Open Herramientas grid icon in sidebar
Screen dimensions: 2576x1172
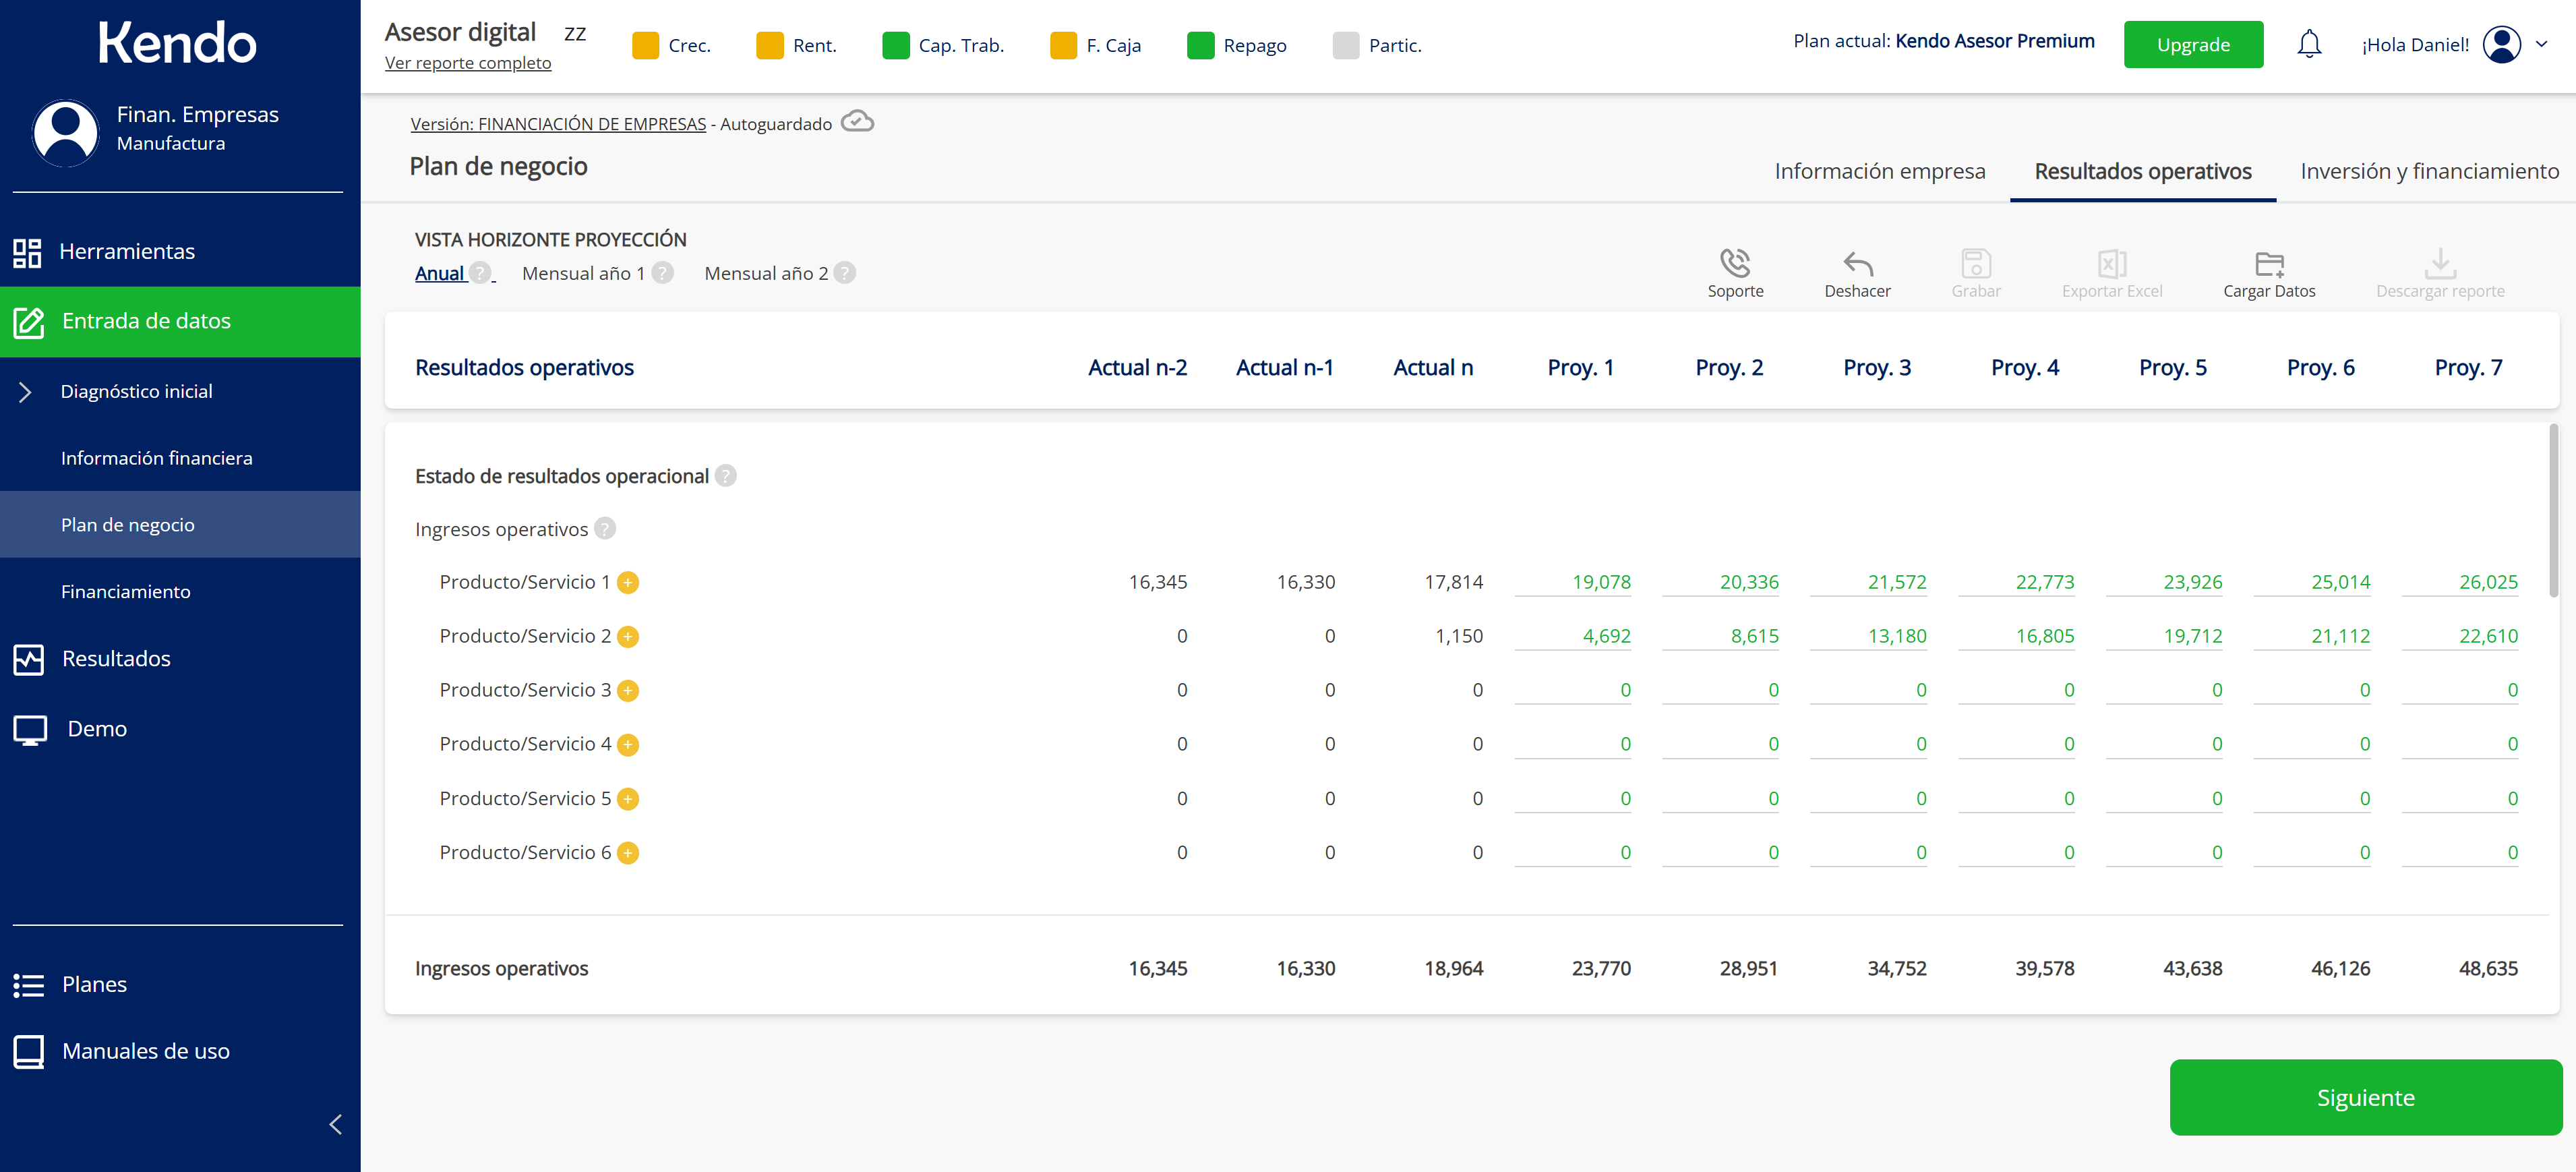pyautogui.click(x=27, y=252)
